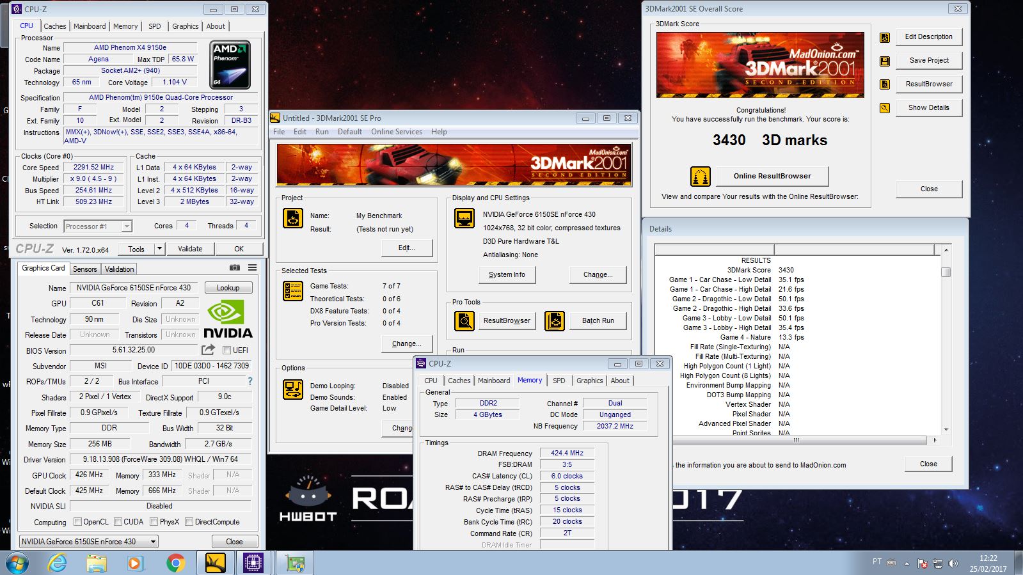Click the Details list vertical scrollbar thumb
The width and height of the screenshot is (1023, 575).
(x=946, y=272)
